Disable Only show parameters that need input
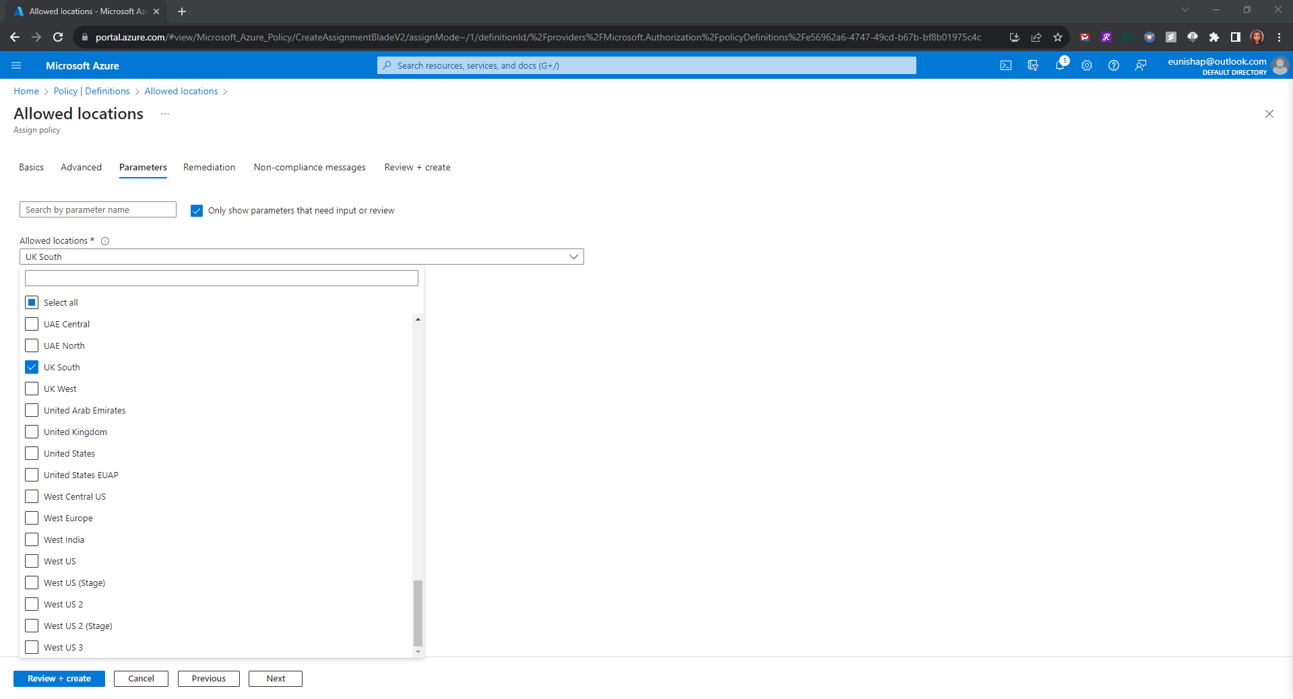 pos(197,211)
